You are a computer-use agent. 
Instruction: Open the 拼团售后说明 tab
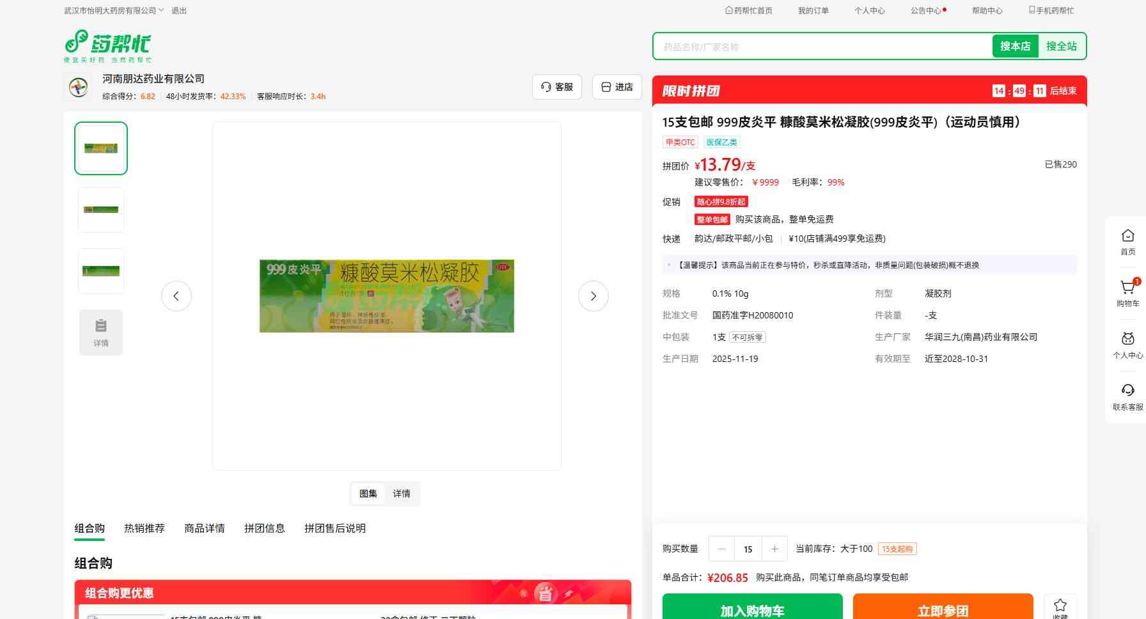335,528
